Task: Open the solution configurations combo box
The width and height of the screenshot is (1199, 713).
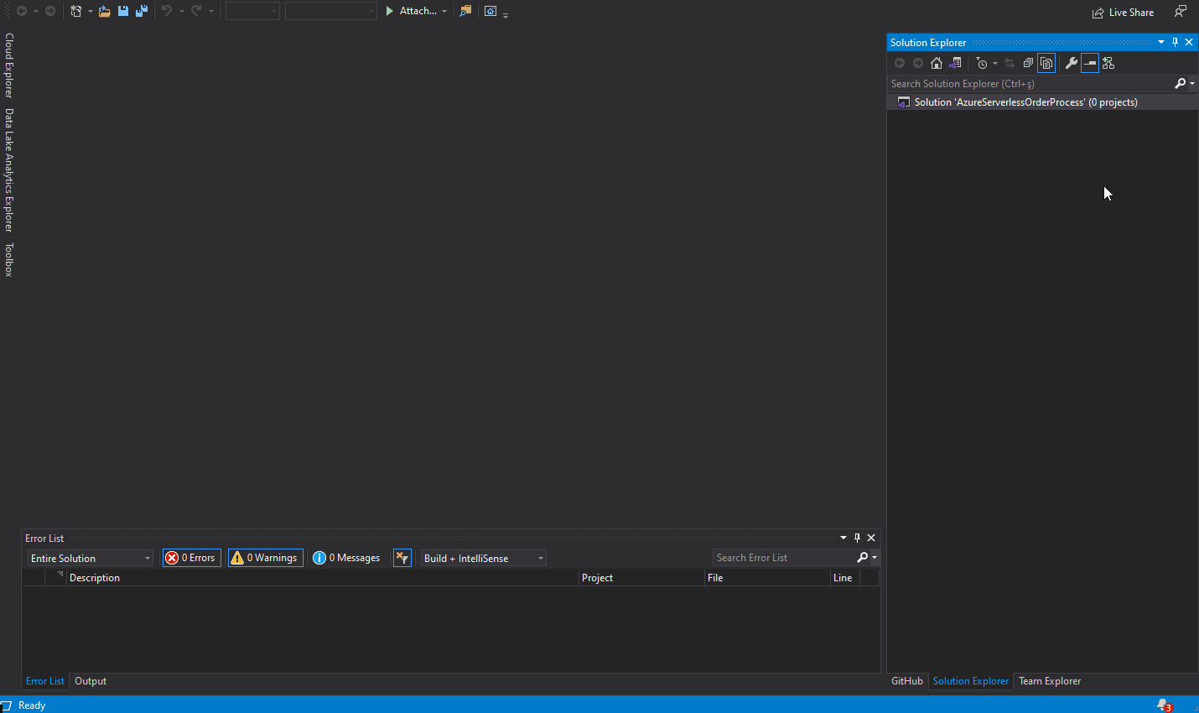Action: pyautogui.click(x=252, y=11)
